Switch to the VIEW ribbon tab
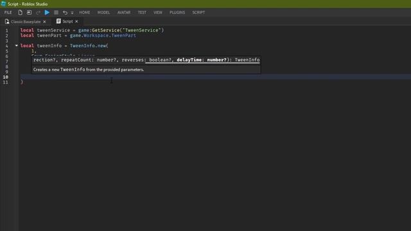Image resolution: width=411 pixels, height=231 pixels. pos(158,12)
